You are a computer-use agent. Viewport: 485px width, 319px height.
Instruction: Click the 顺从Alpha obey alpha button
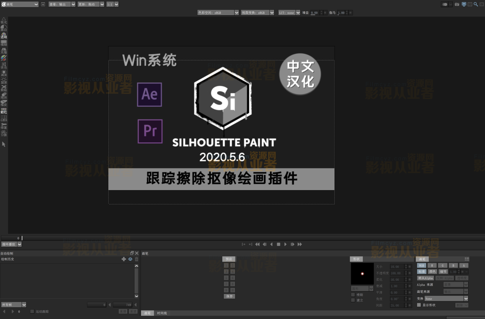pyautogui.click(x=426, y=278)
